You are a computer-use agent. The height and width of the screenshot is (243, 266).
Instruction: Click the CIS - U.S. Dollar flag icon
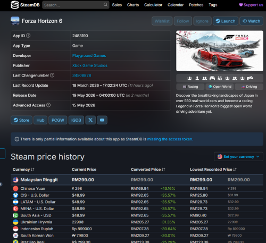pos(15,195)
